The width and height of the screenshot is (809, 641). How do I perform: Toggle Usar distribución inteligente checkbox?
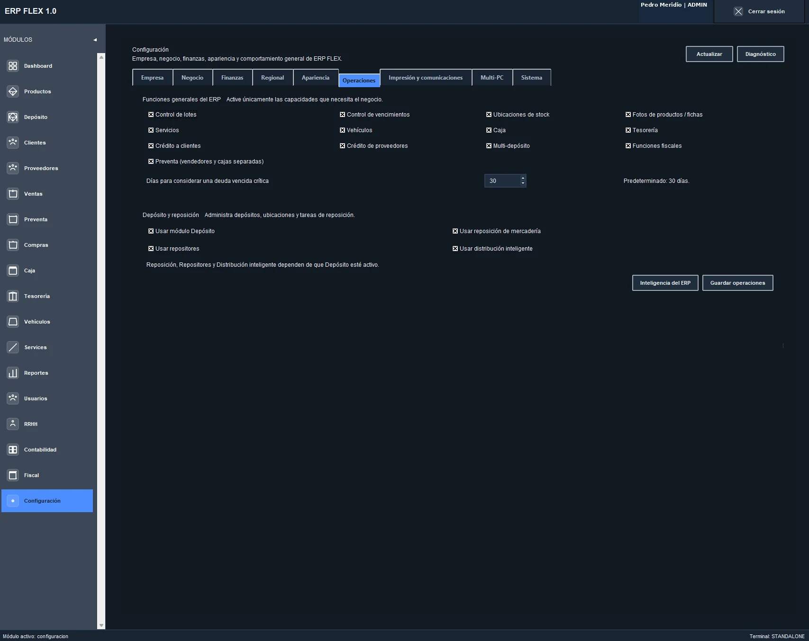click(x=455, y=249)
